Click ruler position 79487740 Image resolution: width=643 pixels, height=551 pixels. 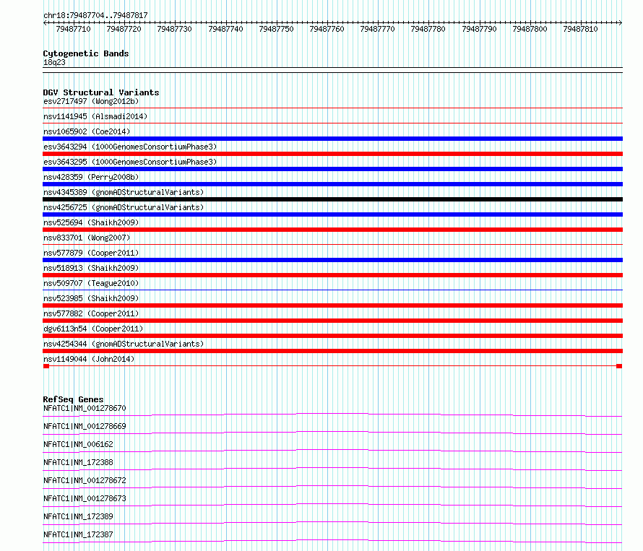point(225,29)
